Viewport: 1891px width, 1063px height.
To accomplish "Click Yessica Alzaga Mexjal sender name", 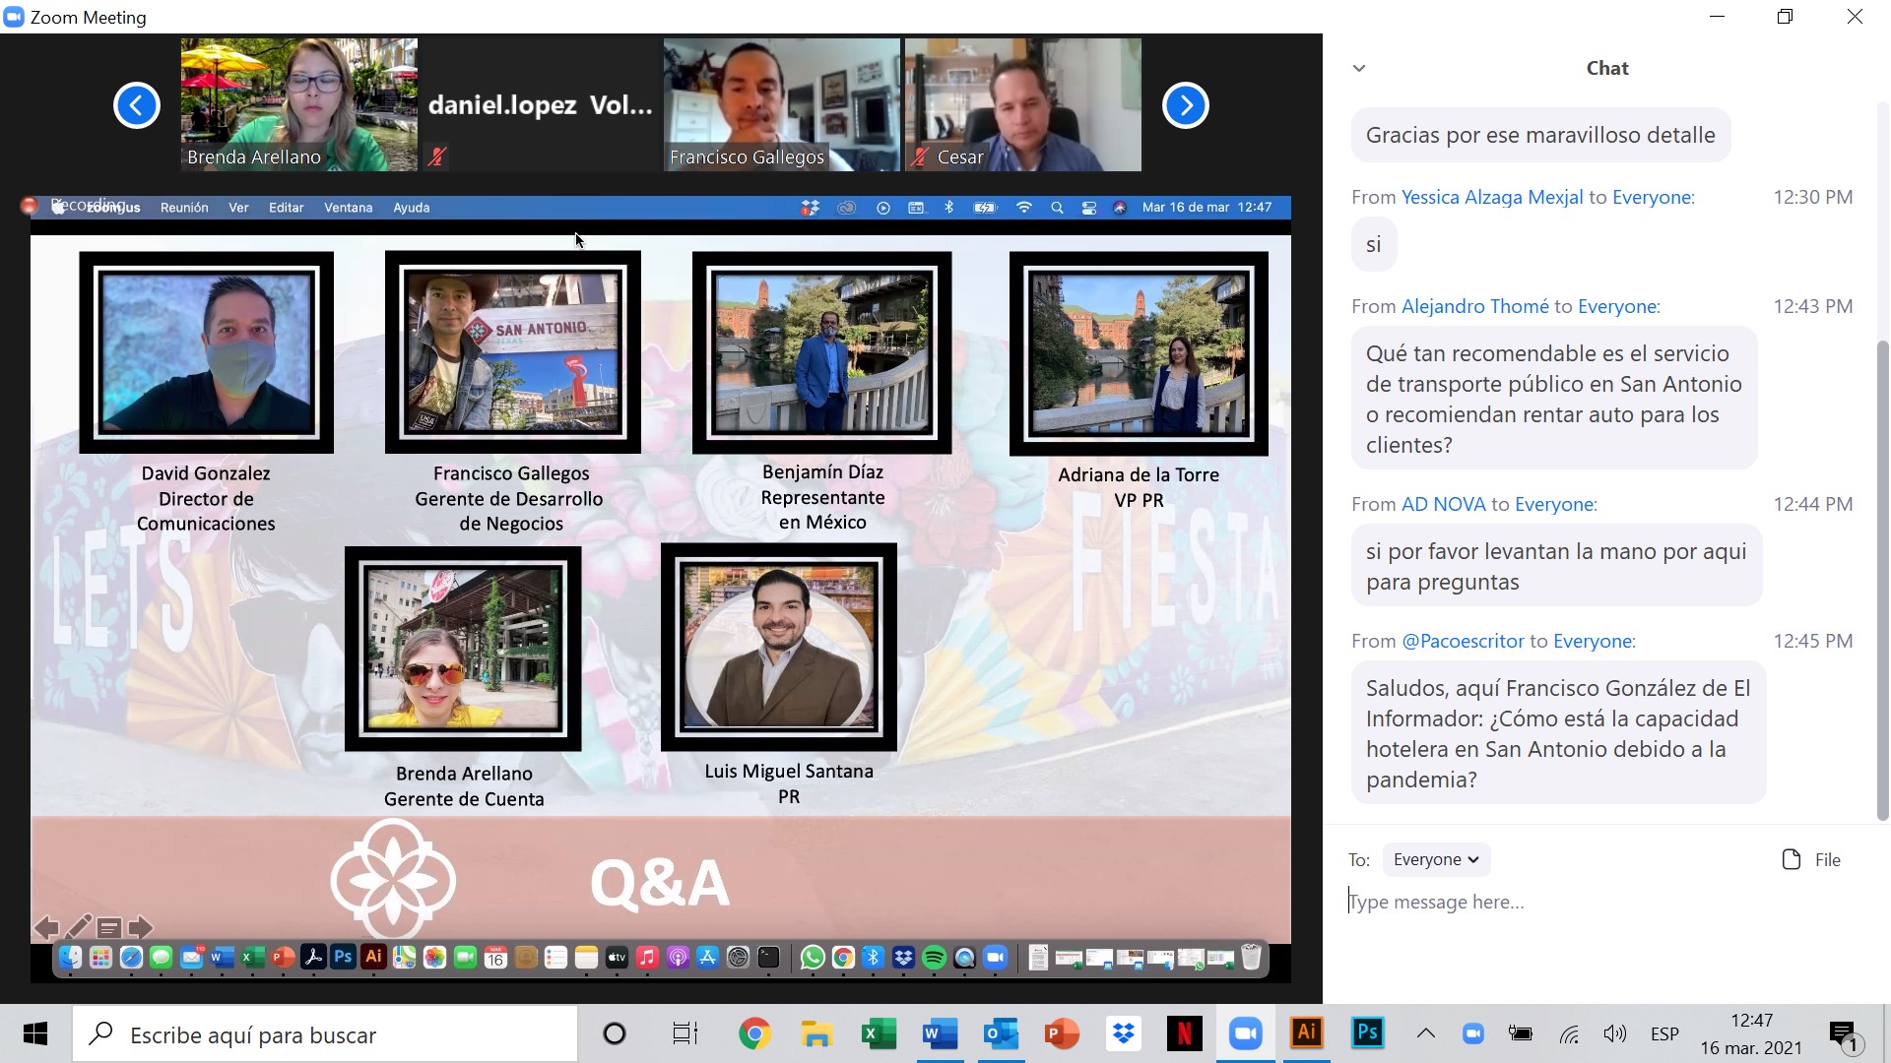I will click(1491, 197).
